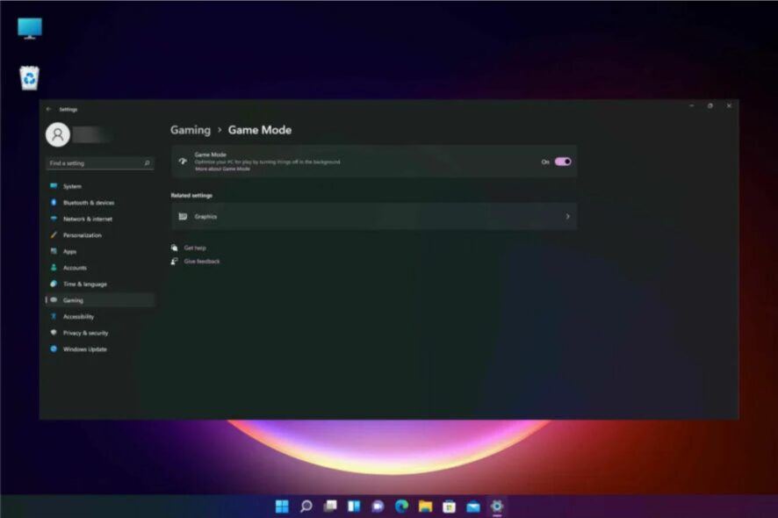
Task: Click the back arrow in Settings
Action: pos(48,109)
